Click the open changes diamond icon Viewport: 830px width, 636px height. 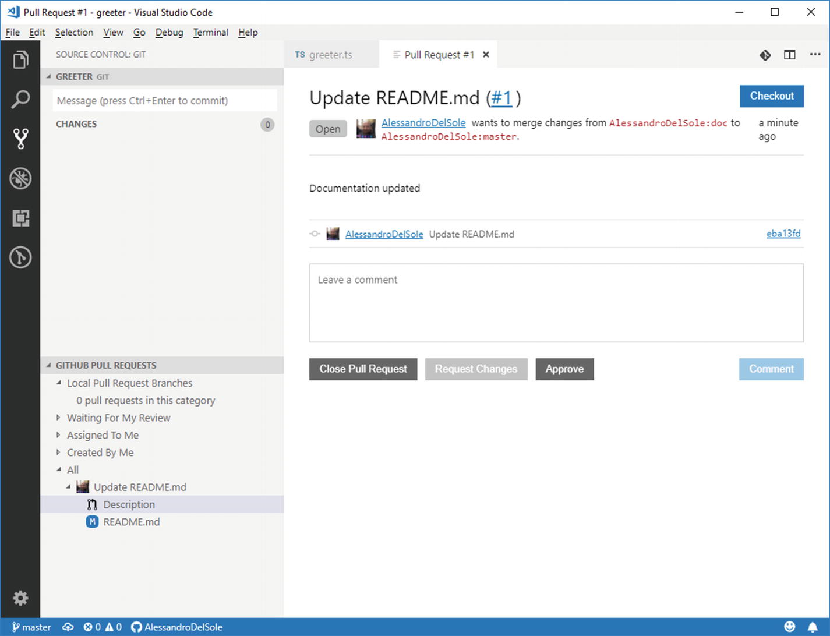tap(765, 55)
